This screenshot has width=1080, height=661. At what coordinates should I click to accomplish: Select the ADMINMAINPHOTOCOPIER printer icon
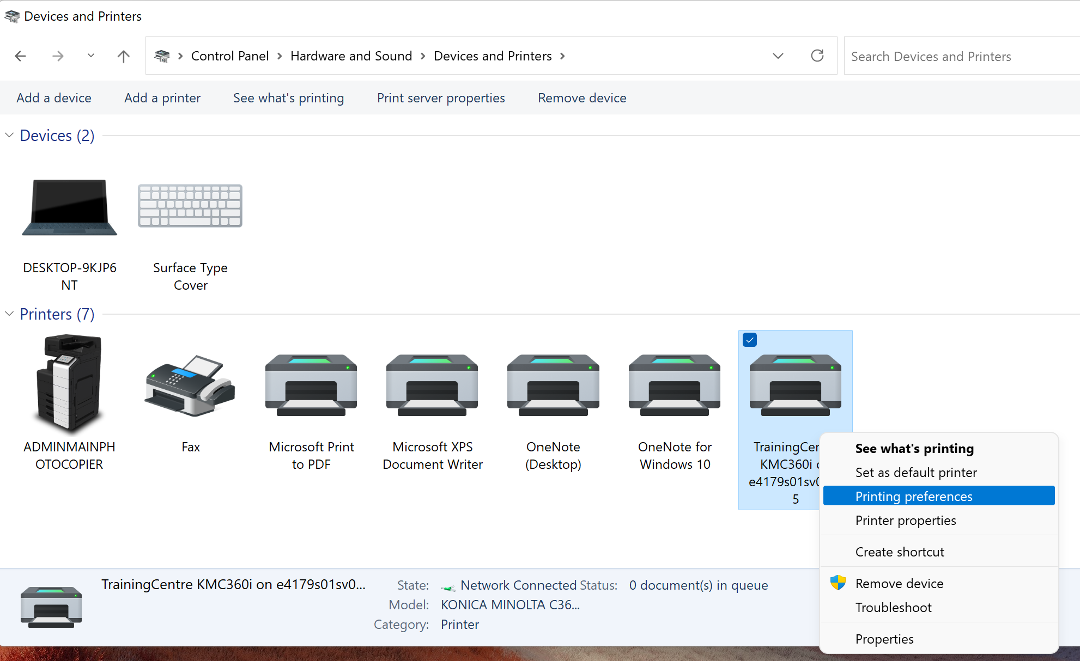[69, 384]
